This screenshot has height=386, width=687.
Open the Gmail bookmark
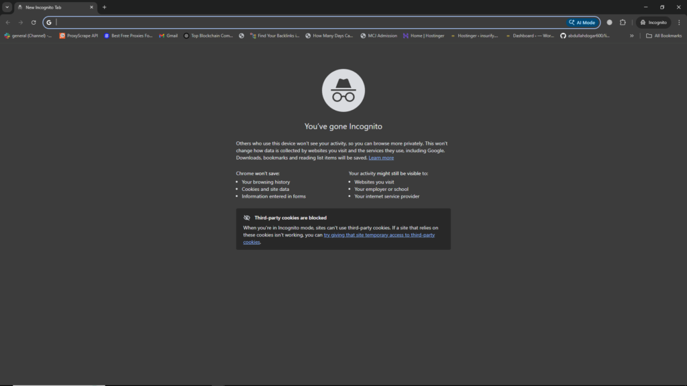(x=168, y=36)
